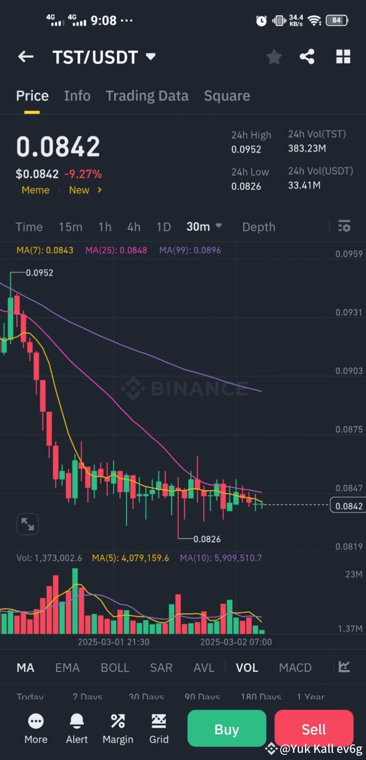Expand the chart to fullscreen

click(28, 523)
